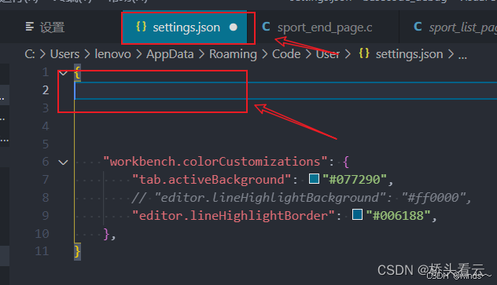
Task: Select breadcrumb segment C:
Action: [30, 54]
